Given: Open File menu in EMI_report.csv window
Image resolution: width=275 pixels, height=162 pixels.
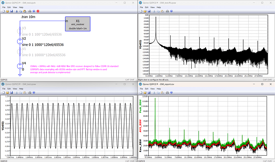Looking at the screenshot, I should click(x=141, y=89).
